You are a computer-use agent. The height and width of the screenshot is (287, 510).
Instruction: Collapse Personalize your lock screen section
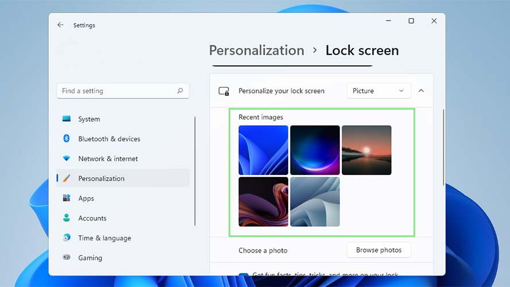[x=421, y=91]
